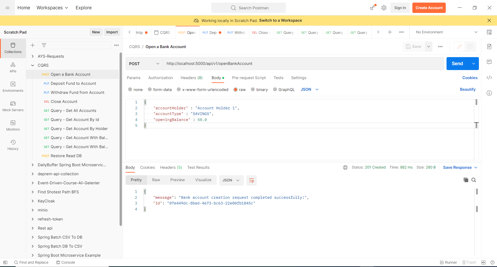This screenshot has height=267, width=497.
Task: Open the satellite sync notifications icon
Action: click(372, 8)
